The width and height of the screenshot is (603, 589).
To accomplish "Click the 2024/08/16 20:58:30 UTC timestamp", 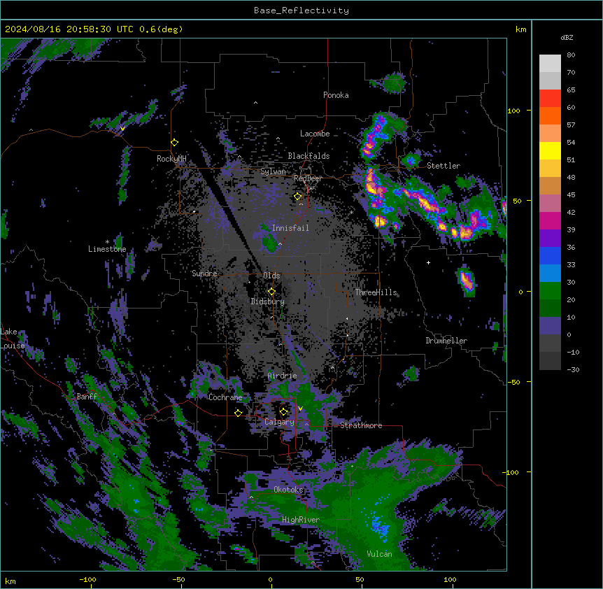I will pos(69,29).
